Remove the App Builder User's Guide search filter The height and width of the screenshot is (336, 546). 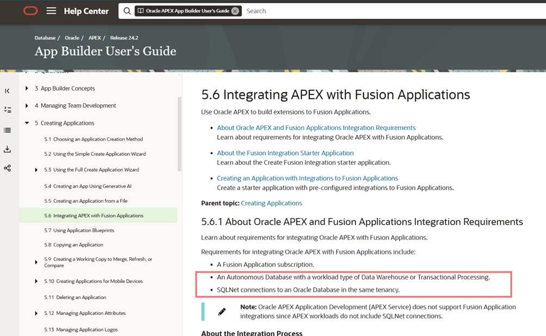(x=235, y=11)
